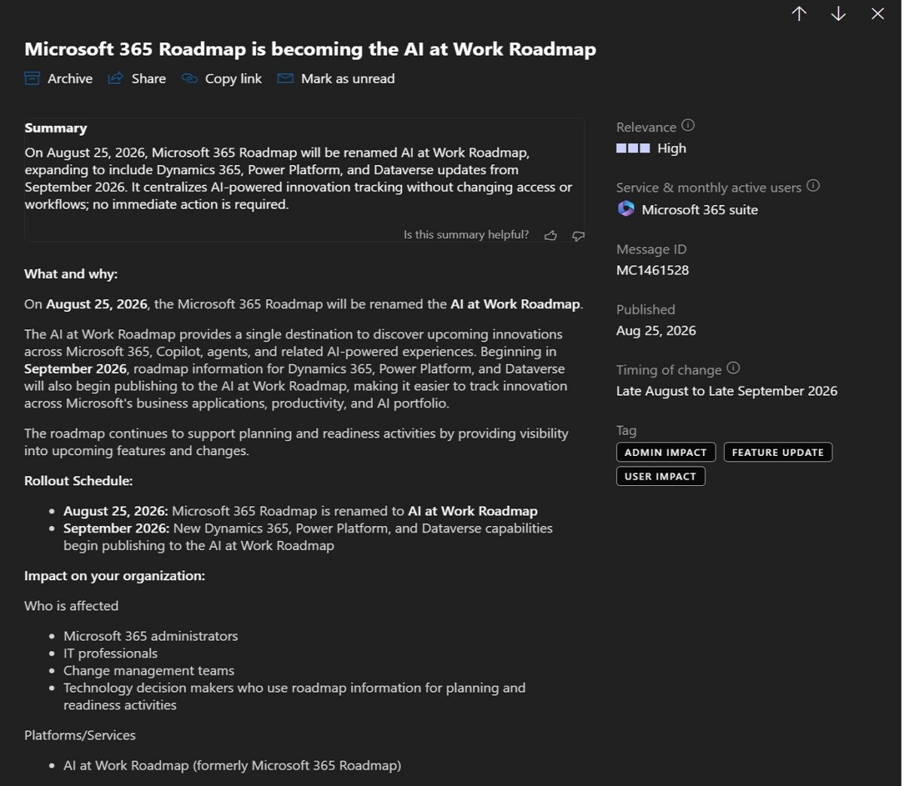Viewport: 904px width, 786px height.
Task: Click the Archive label
Action: tap(70, 78)
